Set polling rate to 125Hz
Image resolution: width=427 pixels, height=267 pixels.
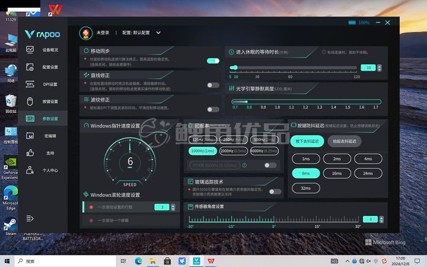[202, 139]
